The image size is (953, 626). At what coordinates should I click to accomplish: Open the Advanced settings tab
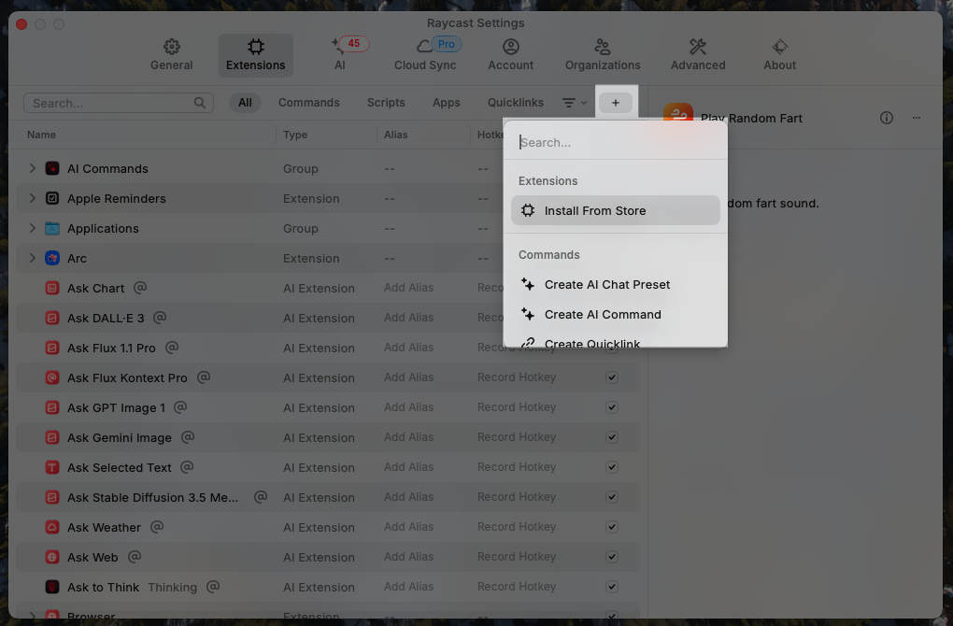[x=698, y=55]
